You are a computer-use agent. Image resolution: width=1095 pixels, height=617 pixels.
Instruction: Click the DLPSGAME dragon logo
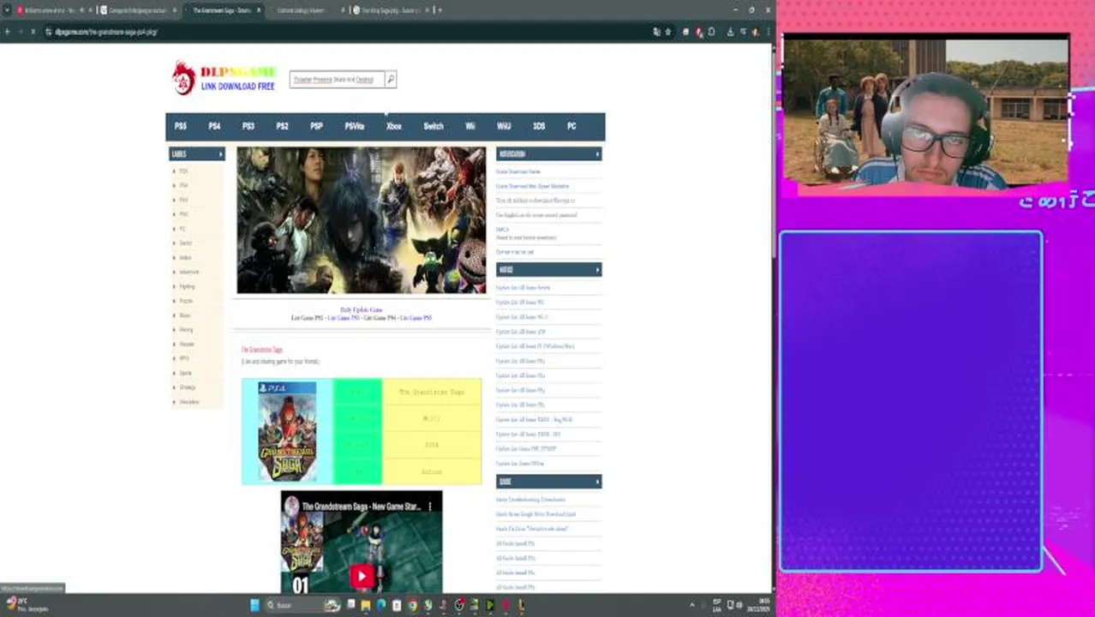click(x=183, y=78)
